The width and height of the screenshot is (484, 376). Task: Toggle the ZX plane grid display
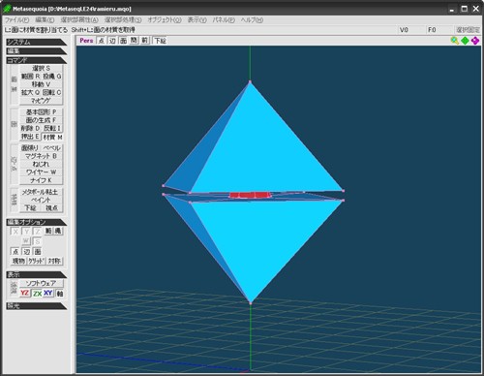click(37, 294)
